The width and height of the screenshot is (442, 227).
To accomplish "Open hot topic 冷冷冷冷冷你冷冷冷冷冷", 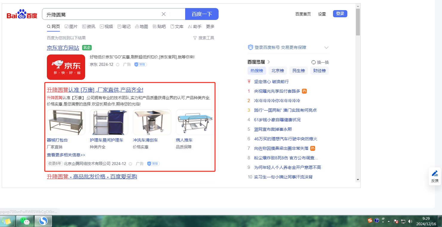I will [x=277, y=101].
